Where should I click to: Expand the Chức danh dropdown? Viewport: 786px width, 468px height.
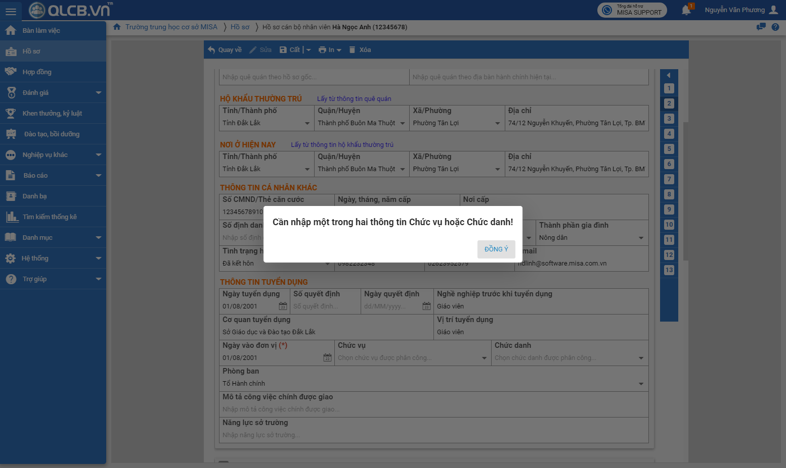click(641, 358)
